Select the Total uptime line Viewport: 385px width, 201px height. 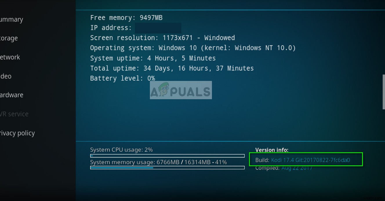tap(172, 68)
